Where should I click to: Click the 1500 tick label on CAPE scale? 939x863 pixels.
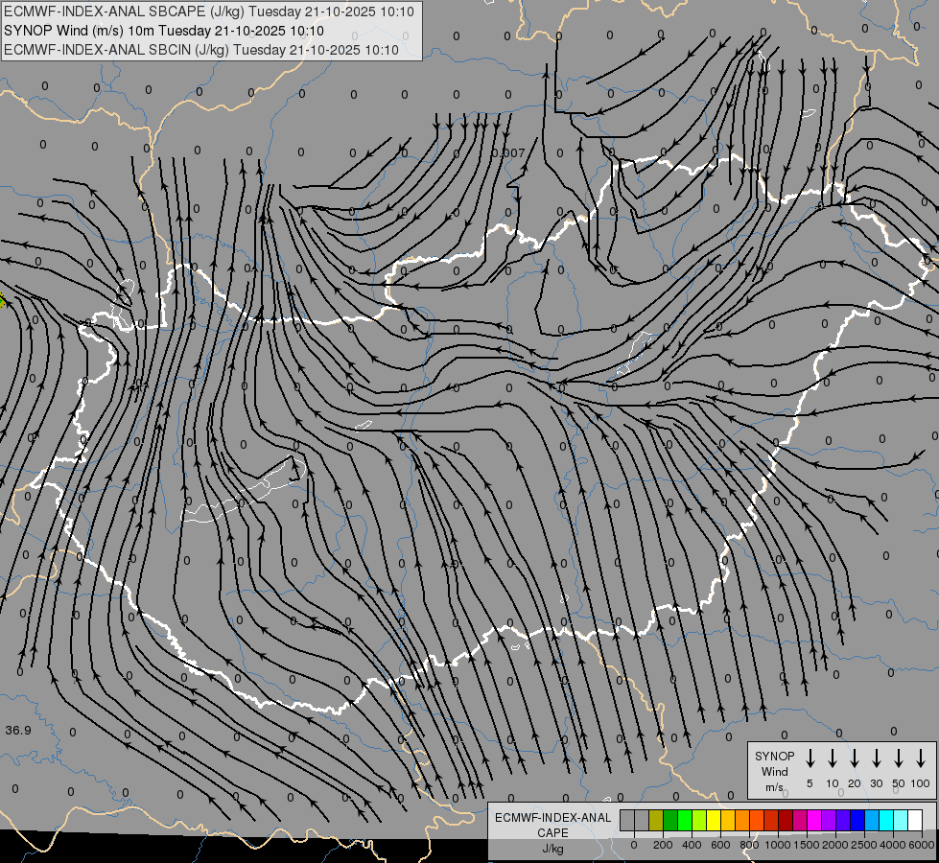(807, 845)
